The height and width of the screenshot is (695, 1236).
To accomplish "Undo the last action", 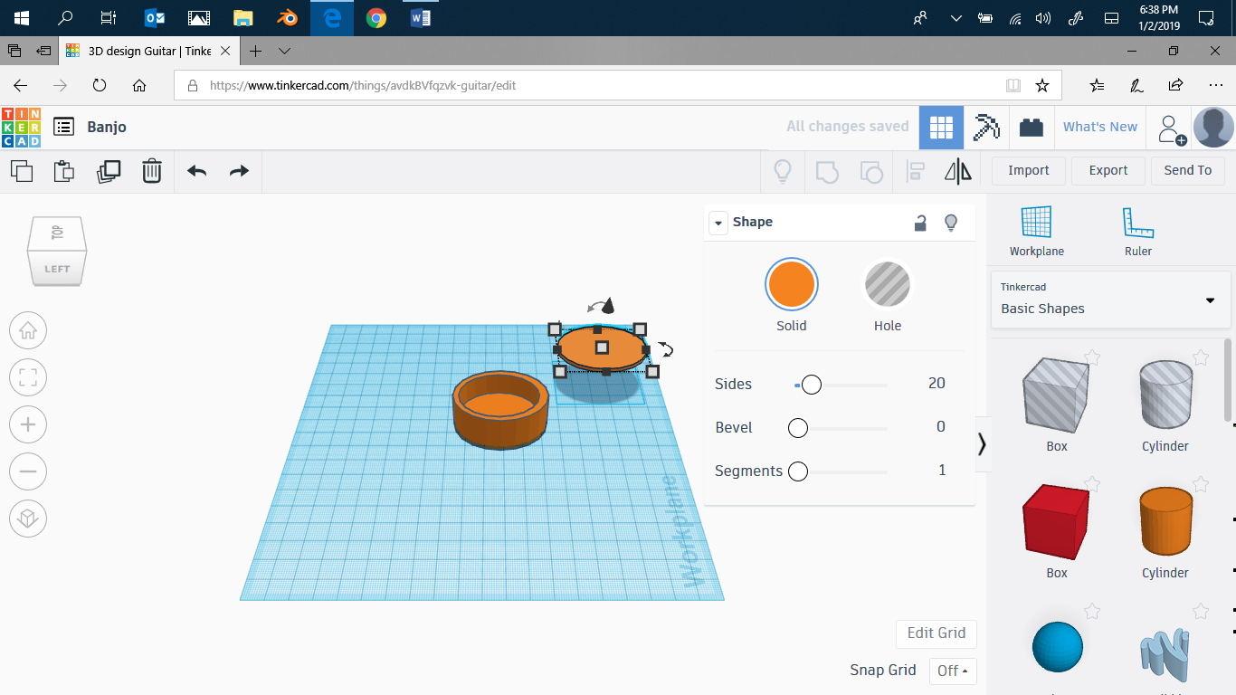I will click(196, 171).
